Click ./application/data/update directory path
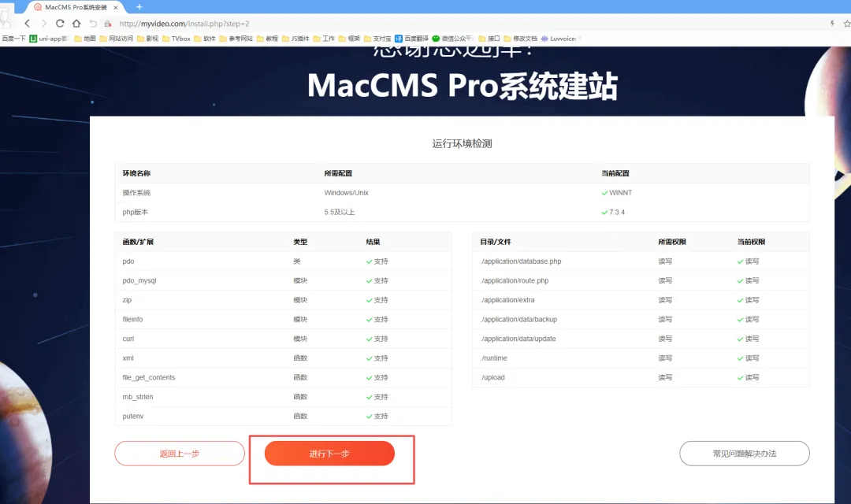The height and width of the screenshot is (504, 851). pos(518,339)
